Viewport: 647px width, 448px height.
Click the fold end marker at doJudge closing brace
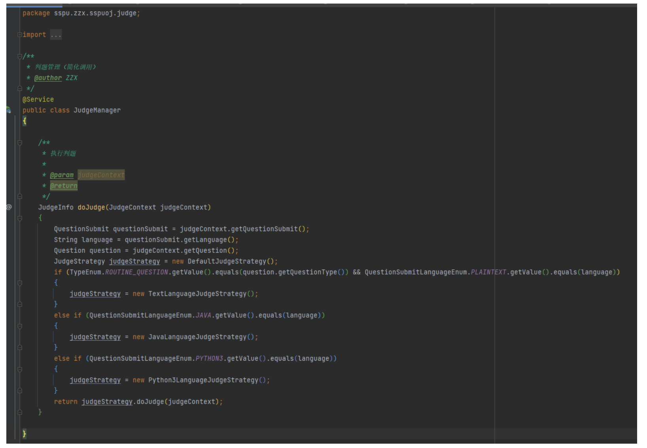[x=19, y=412]
